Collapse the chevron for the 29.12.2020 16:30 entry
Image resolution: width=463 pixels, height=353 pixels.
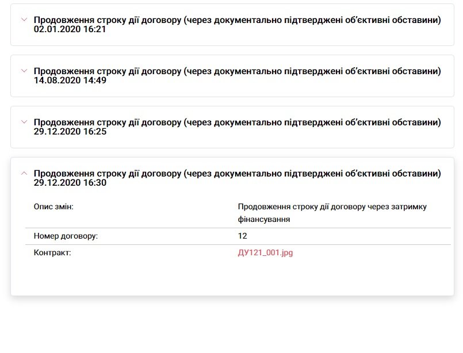24,172
